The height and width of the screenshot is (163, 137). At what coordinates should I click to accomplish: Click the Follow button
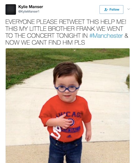(x=111, y=9)
